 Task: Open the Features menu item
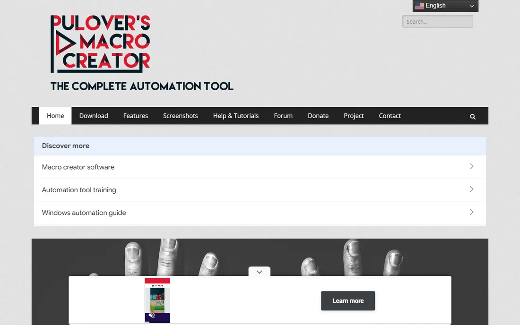point(136,116)
